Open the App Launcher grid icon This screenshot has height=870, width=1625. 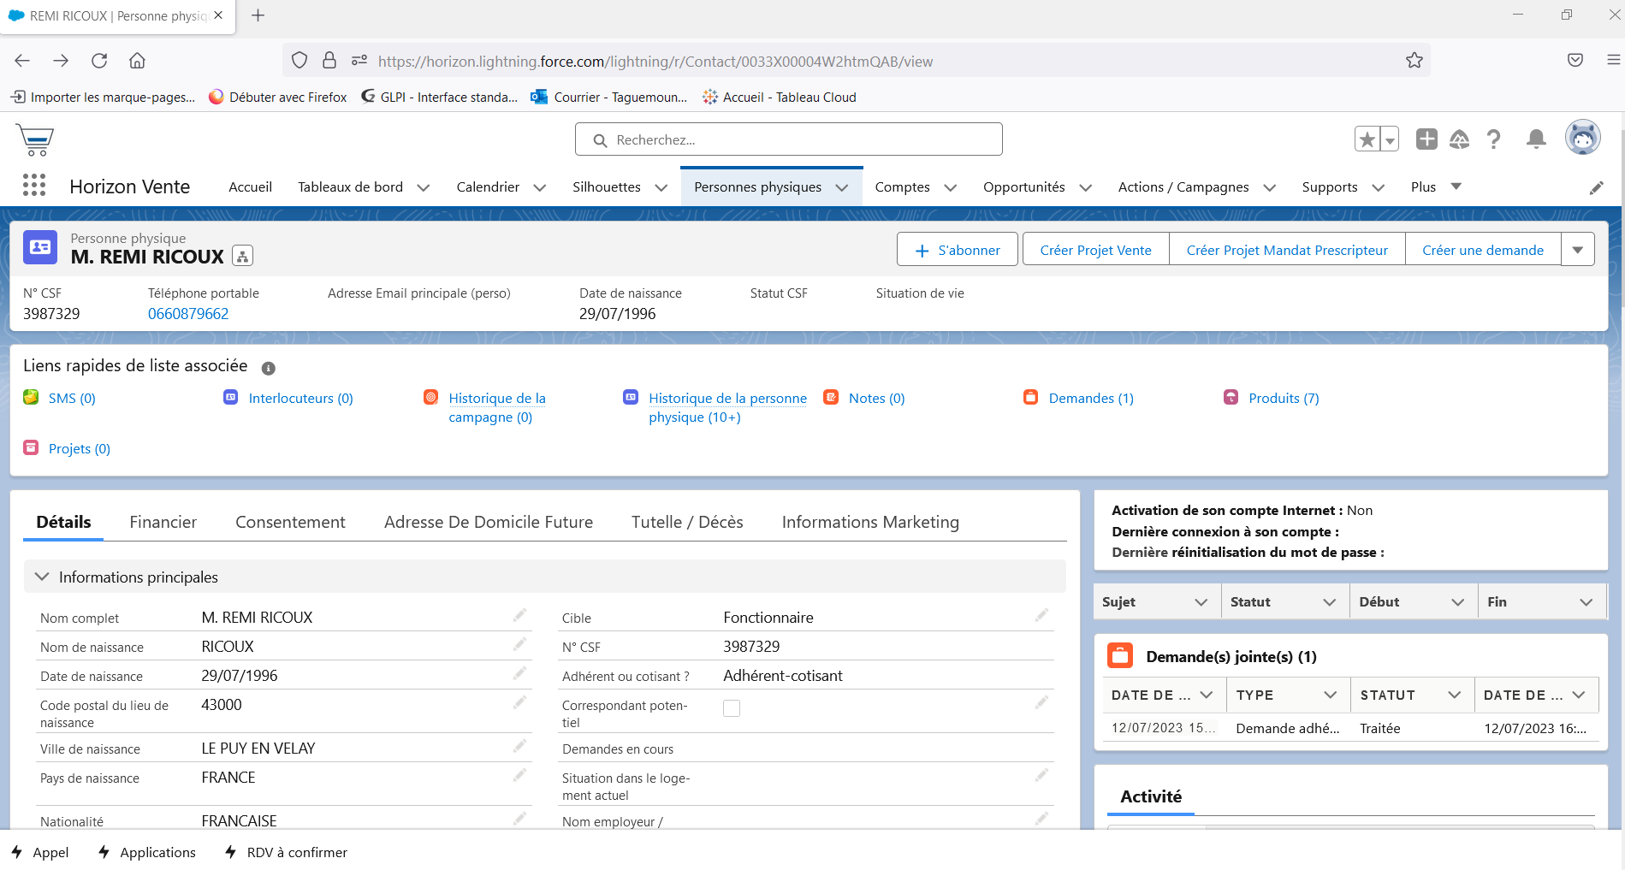tap(34, 186)
